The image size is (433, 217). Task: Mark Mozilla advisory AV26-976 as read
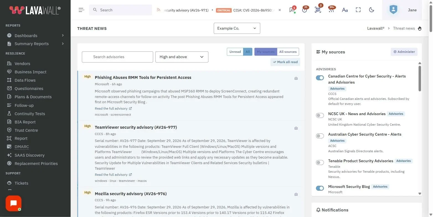click(x=296, y=194)
